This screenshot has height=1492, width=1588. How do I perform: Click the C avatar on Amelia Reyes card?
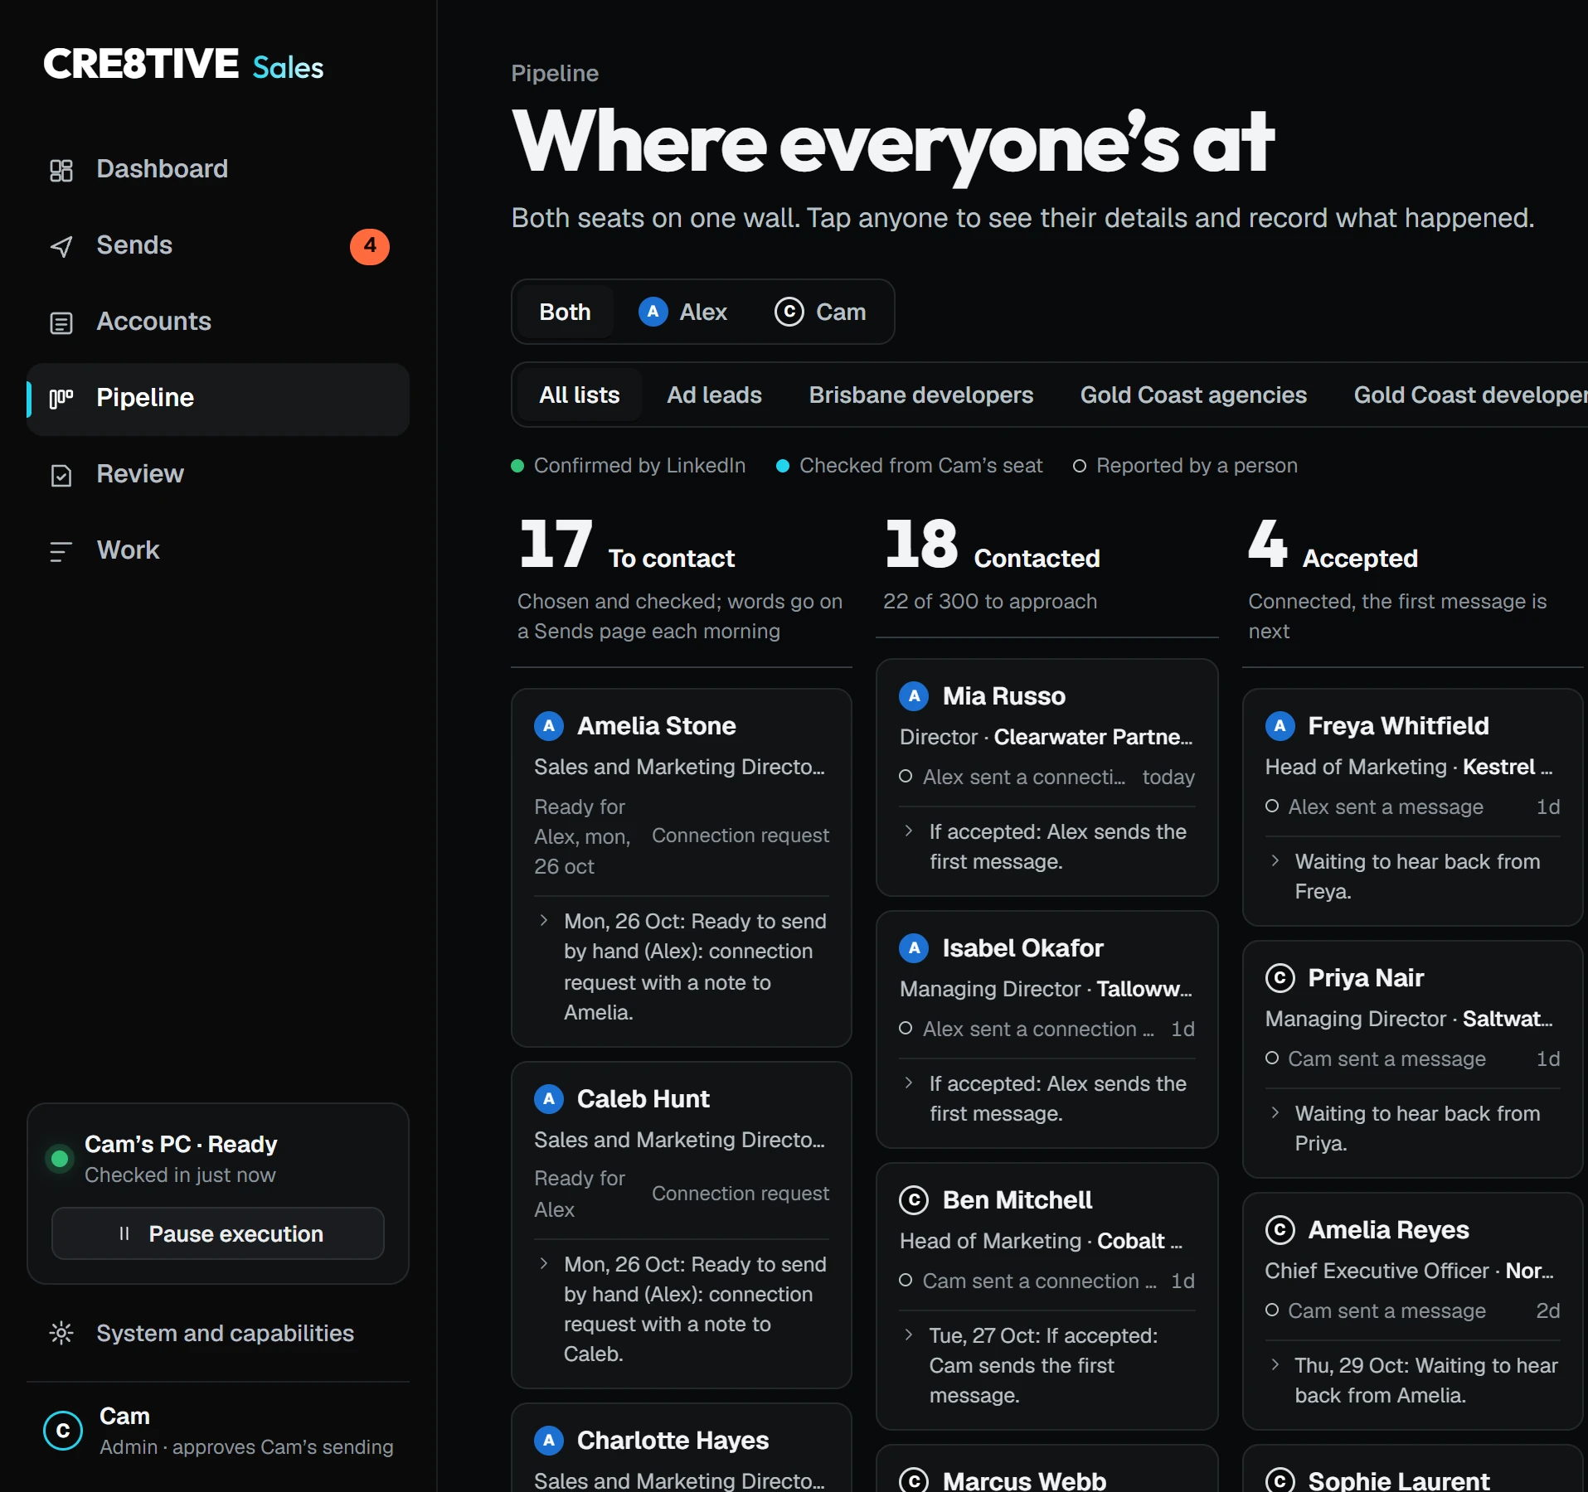click(x=1280, y=1230)
